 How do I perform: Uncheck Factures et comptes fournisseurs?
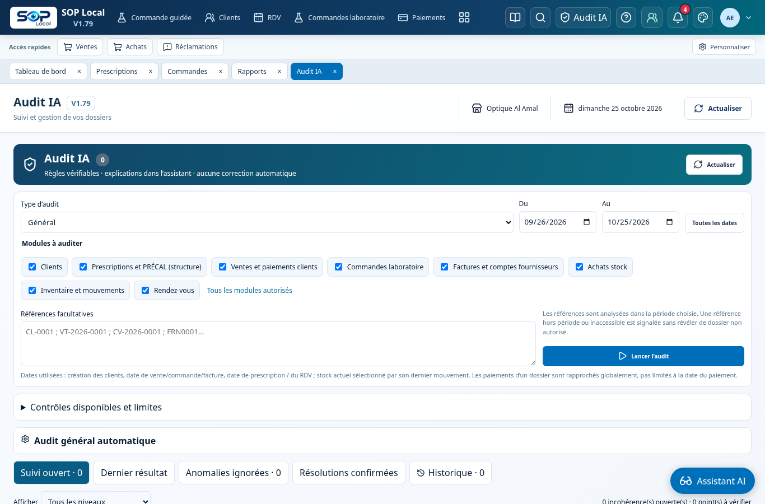tap(445, 267)
